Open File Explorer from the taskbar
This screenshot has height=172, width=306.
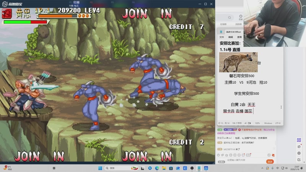[x=164, y=168]
